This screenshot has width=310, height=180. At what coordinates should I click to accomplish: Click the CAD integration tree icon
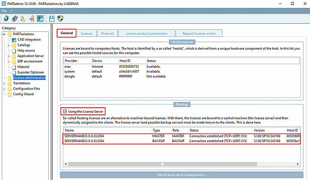click(x=14, y=40)
